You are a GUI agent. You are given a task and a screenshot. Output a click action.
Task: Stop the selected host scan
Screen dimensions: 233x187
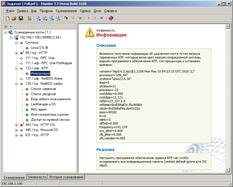click(x=80, y=18)
